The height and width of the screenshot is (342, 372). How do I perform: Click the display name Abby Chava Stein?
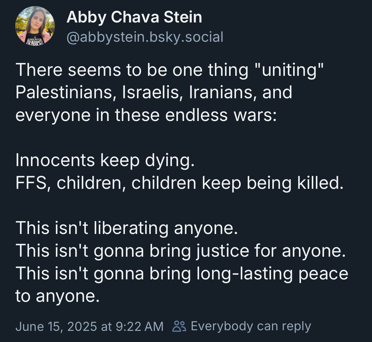pyautogui.click(x=134, y=17)
